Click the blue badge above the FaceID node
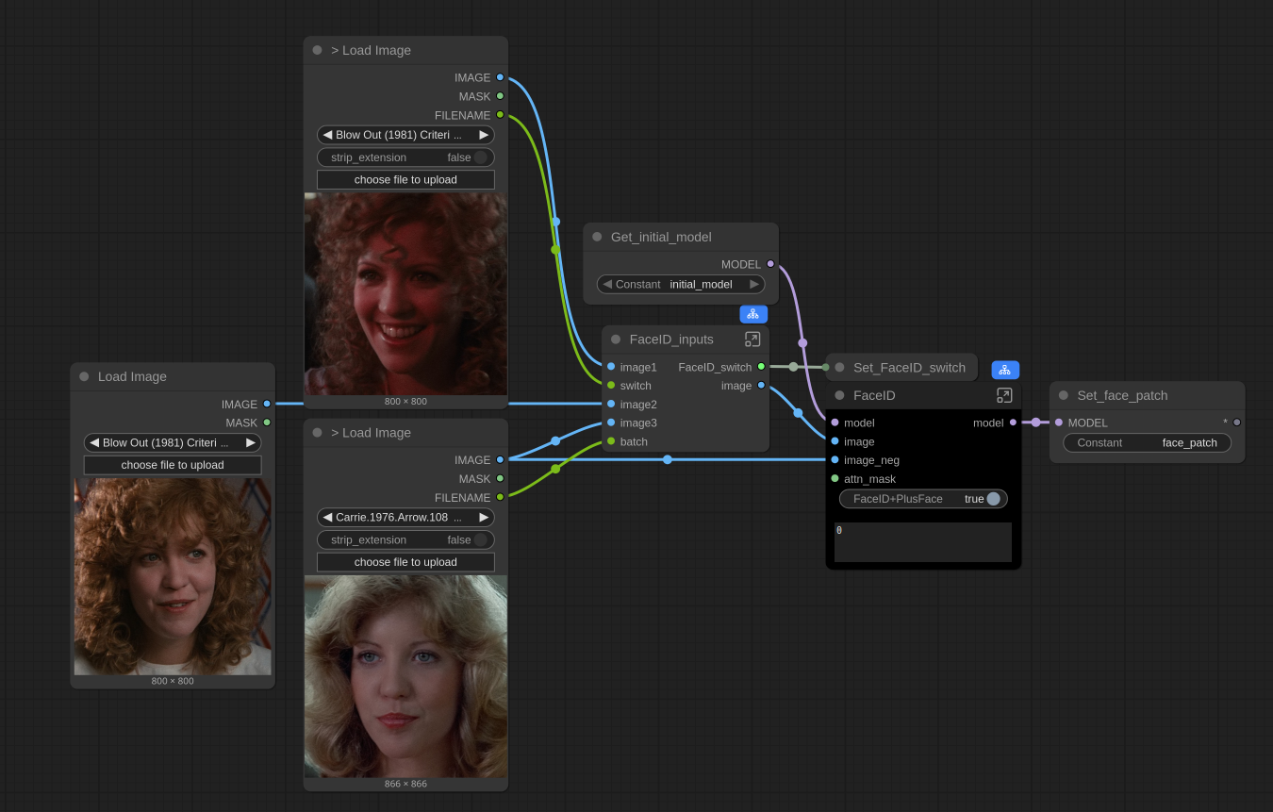This screenshot has height=812, width=1273. pos(1005,370)
